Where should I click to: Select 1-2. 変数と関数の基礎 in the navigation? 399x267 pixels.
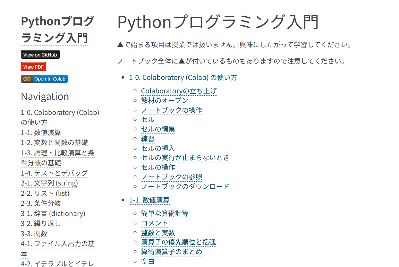click(x=54, y=142)
